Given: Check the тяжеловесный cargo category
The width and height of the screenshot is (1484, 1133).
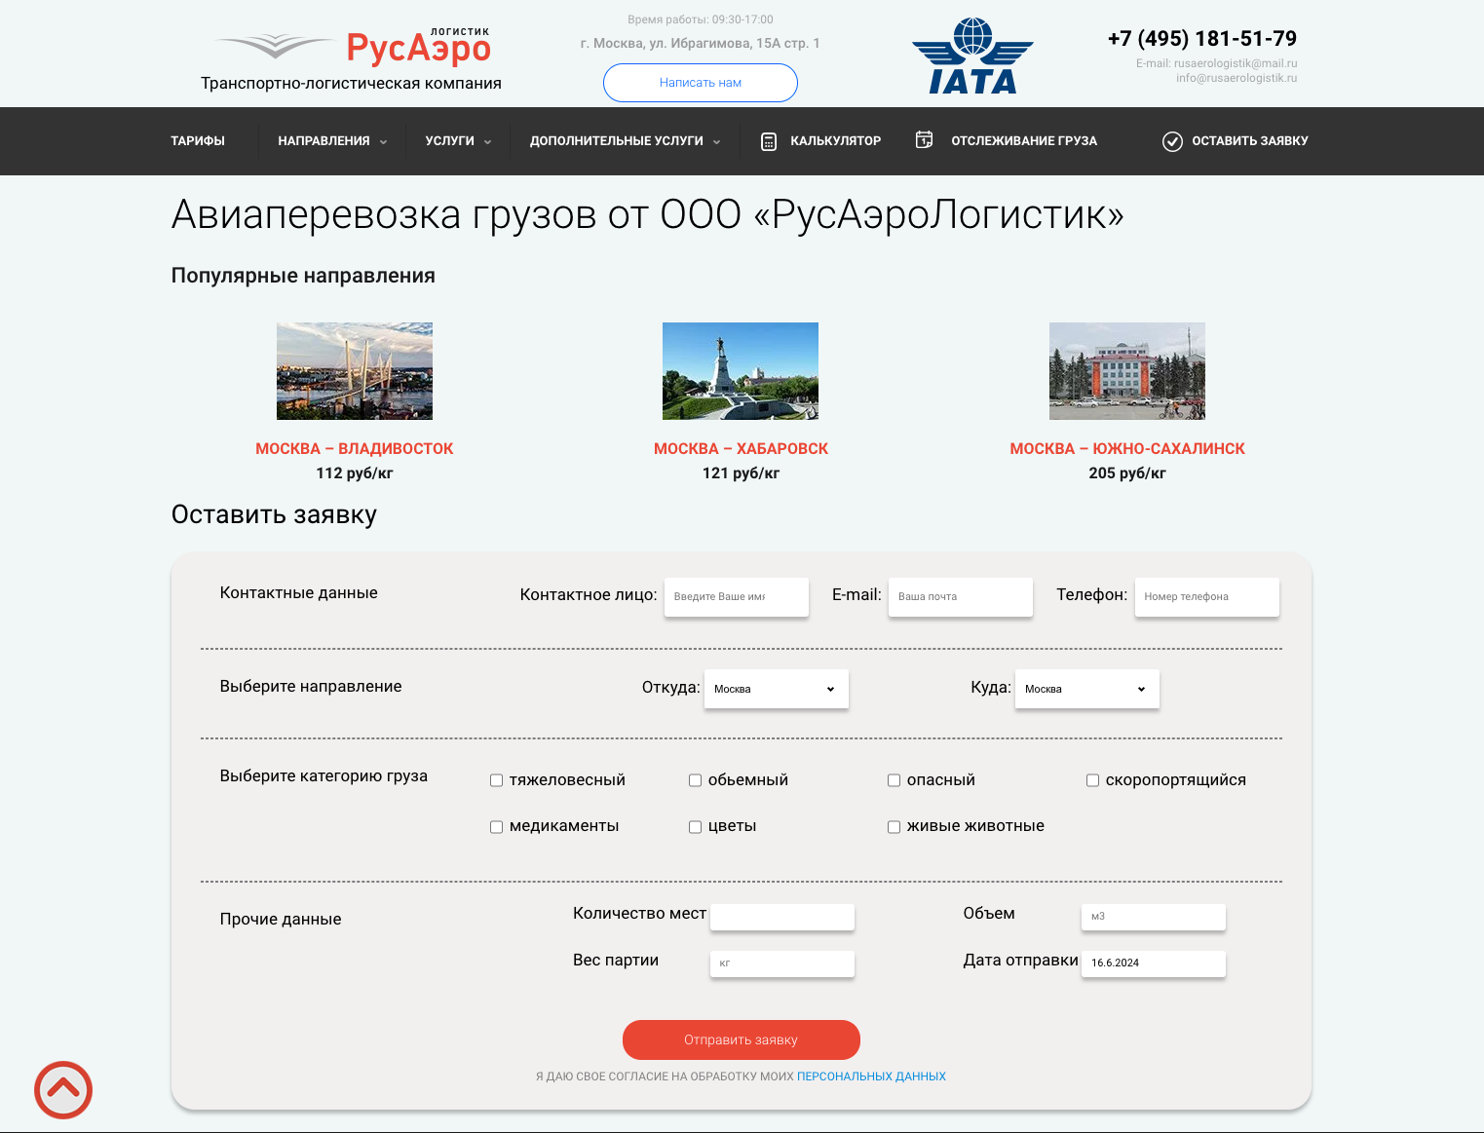Looking at the screenshot, I should (496, 780).
